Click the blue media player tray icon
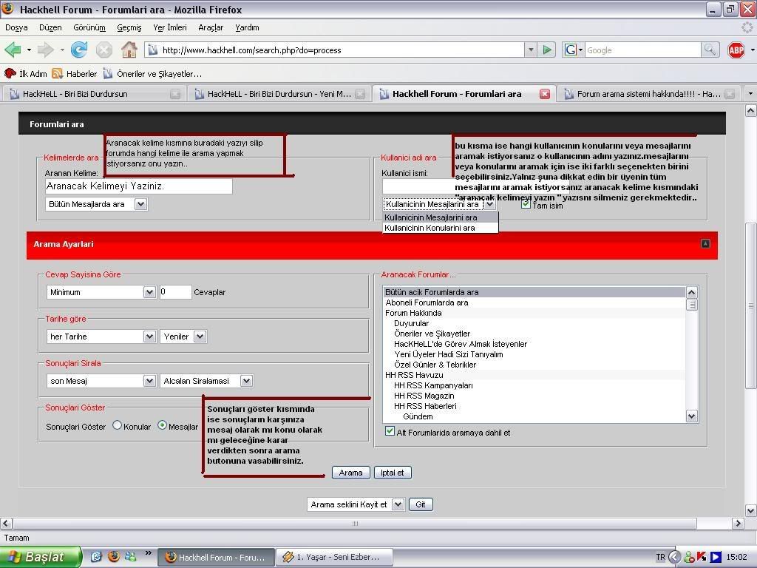The image size is (757, 568). (716, 558)
